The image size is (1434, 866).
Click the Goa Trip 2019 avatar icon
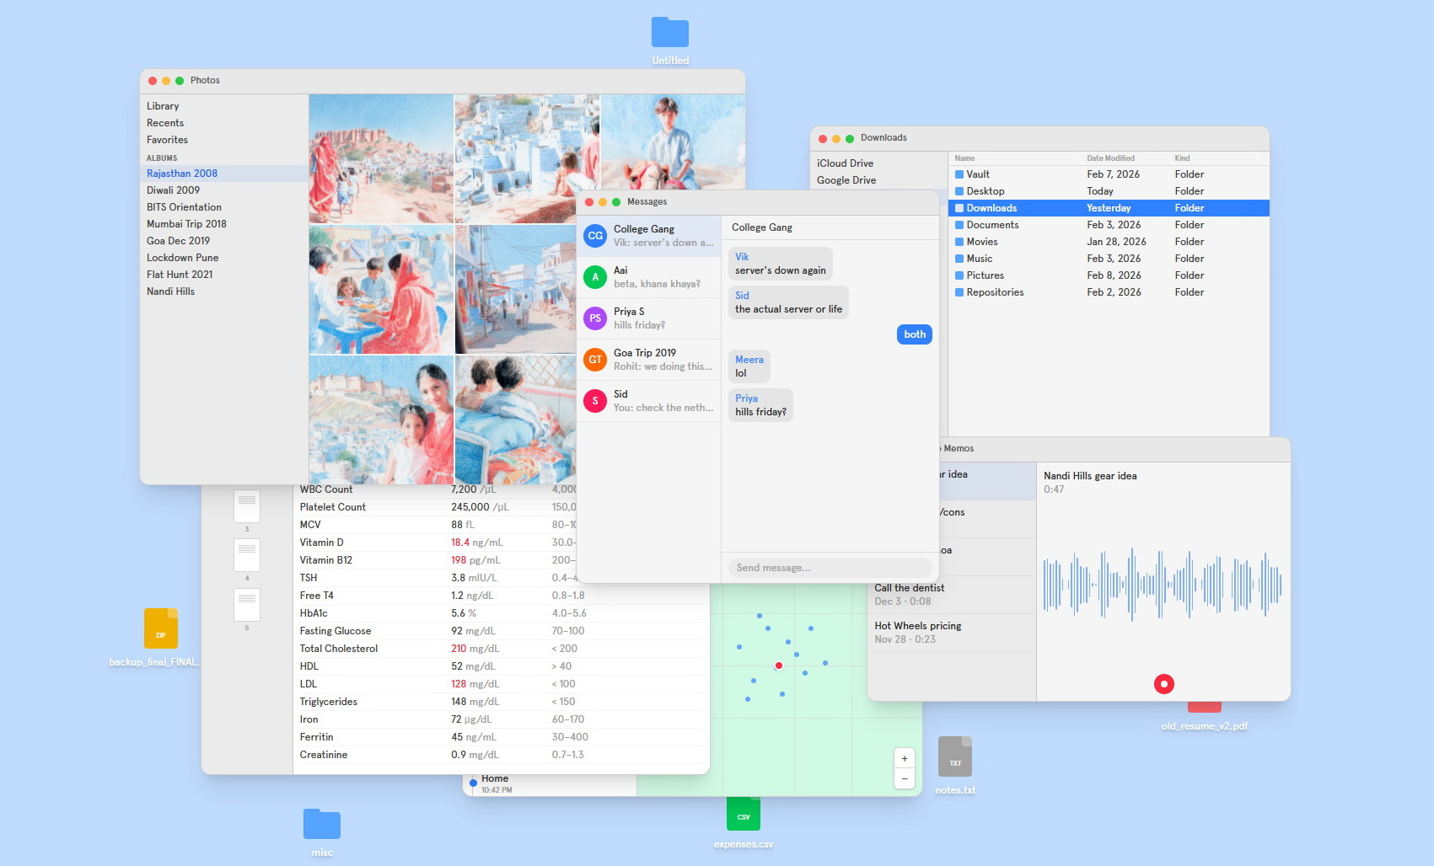coord(595,360)
